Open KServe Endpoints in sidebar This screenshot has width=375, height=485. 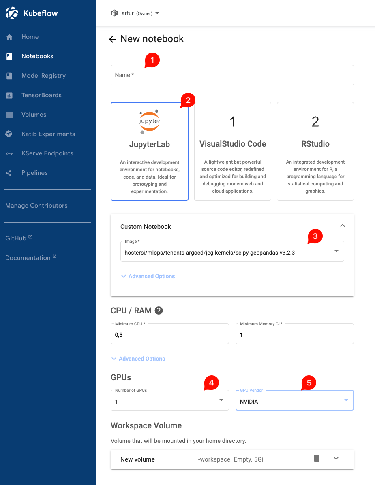[x=48, y=153]
